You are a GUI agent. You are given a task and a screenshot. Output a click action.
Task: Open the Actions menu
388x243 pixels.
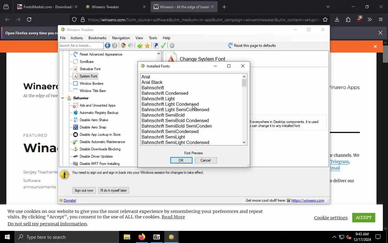(x=77, y=38)
